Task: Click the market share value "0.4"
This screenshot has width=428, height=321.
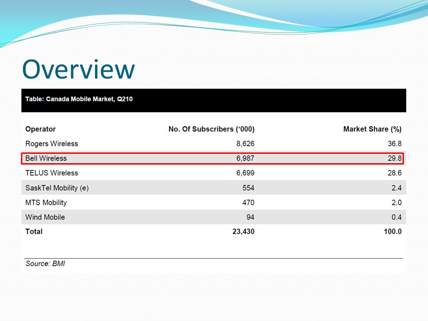Action: pyautogui.click(x=397, y=217)
